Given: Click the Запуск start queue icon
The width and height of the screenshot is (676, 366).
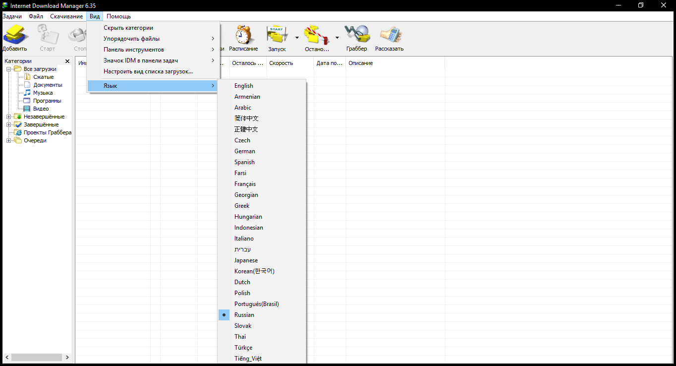Looking at the screenshot, I should pos(277,35).
